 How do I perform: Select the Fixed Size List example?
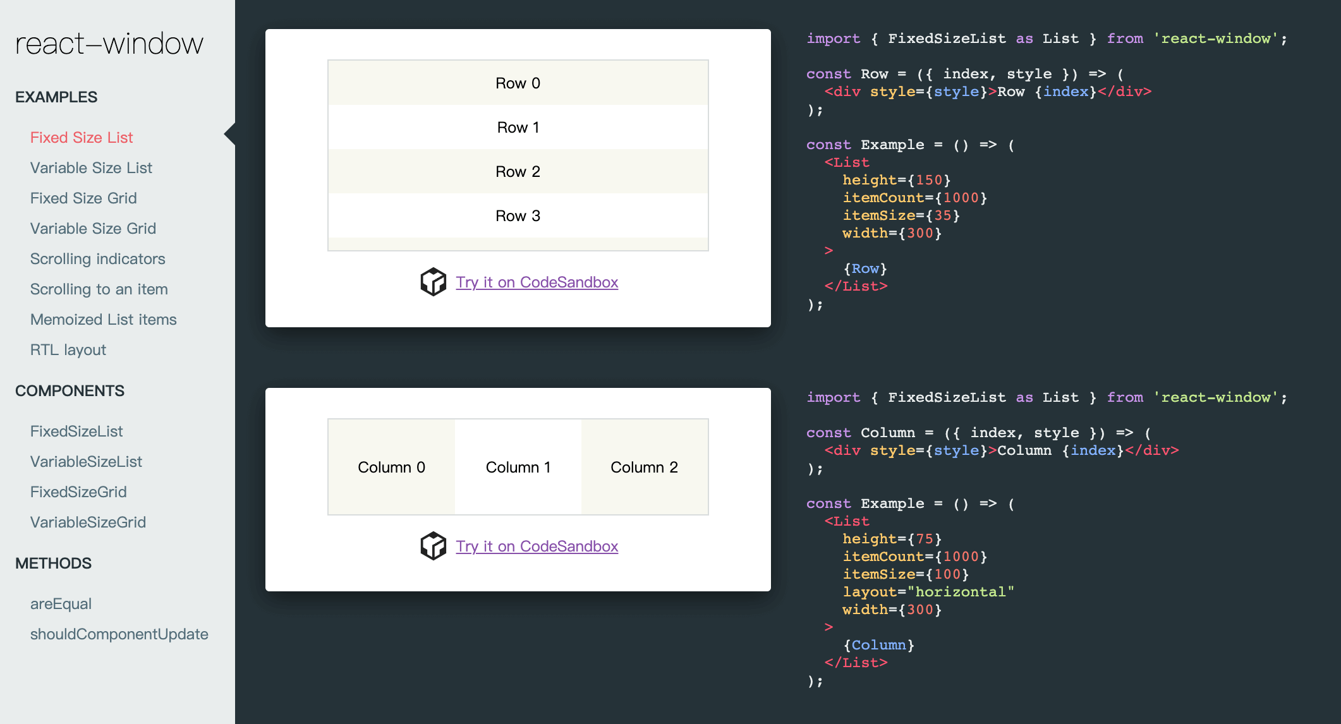click(82, 138)
